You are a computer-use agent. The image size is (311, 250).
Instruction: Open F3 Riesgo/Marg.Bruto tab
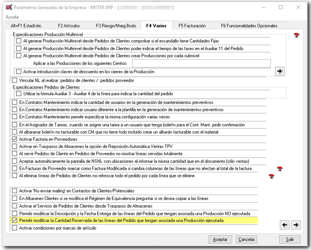[x=116, y=26]
